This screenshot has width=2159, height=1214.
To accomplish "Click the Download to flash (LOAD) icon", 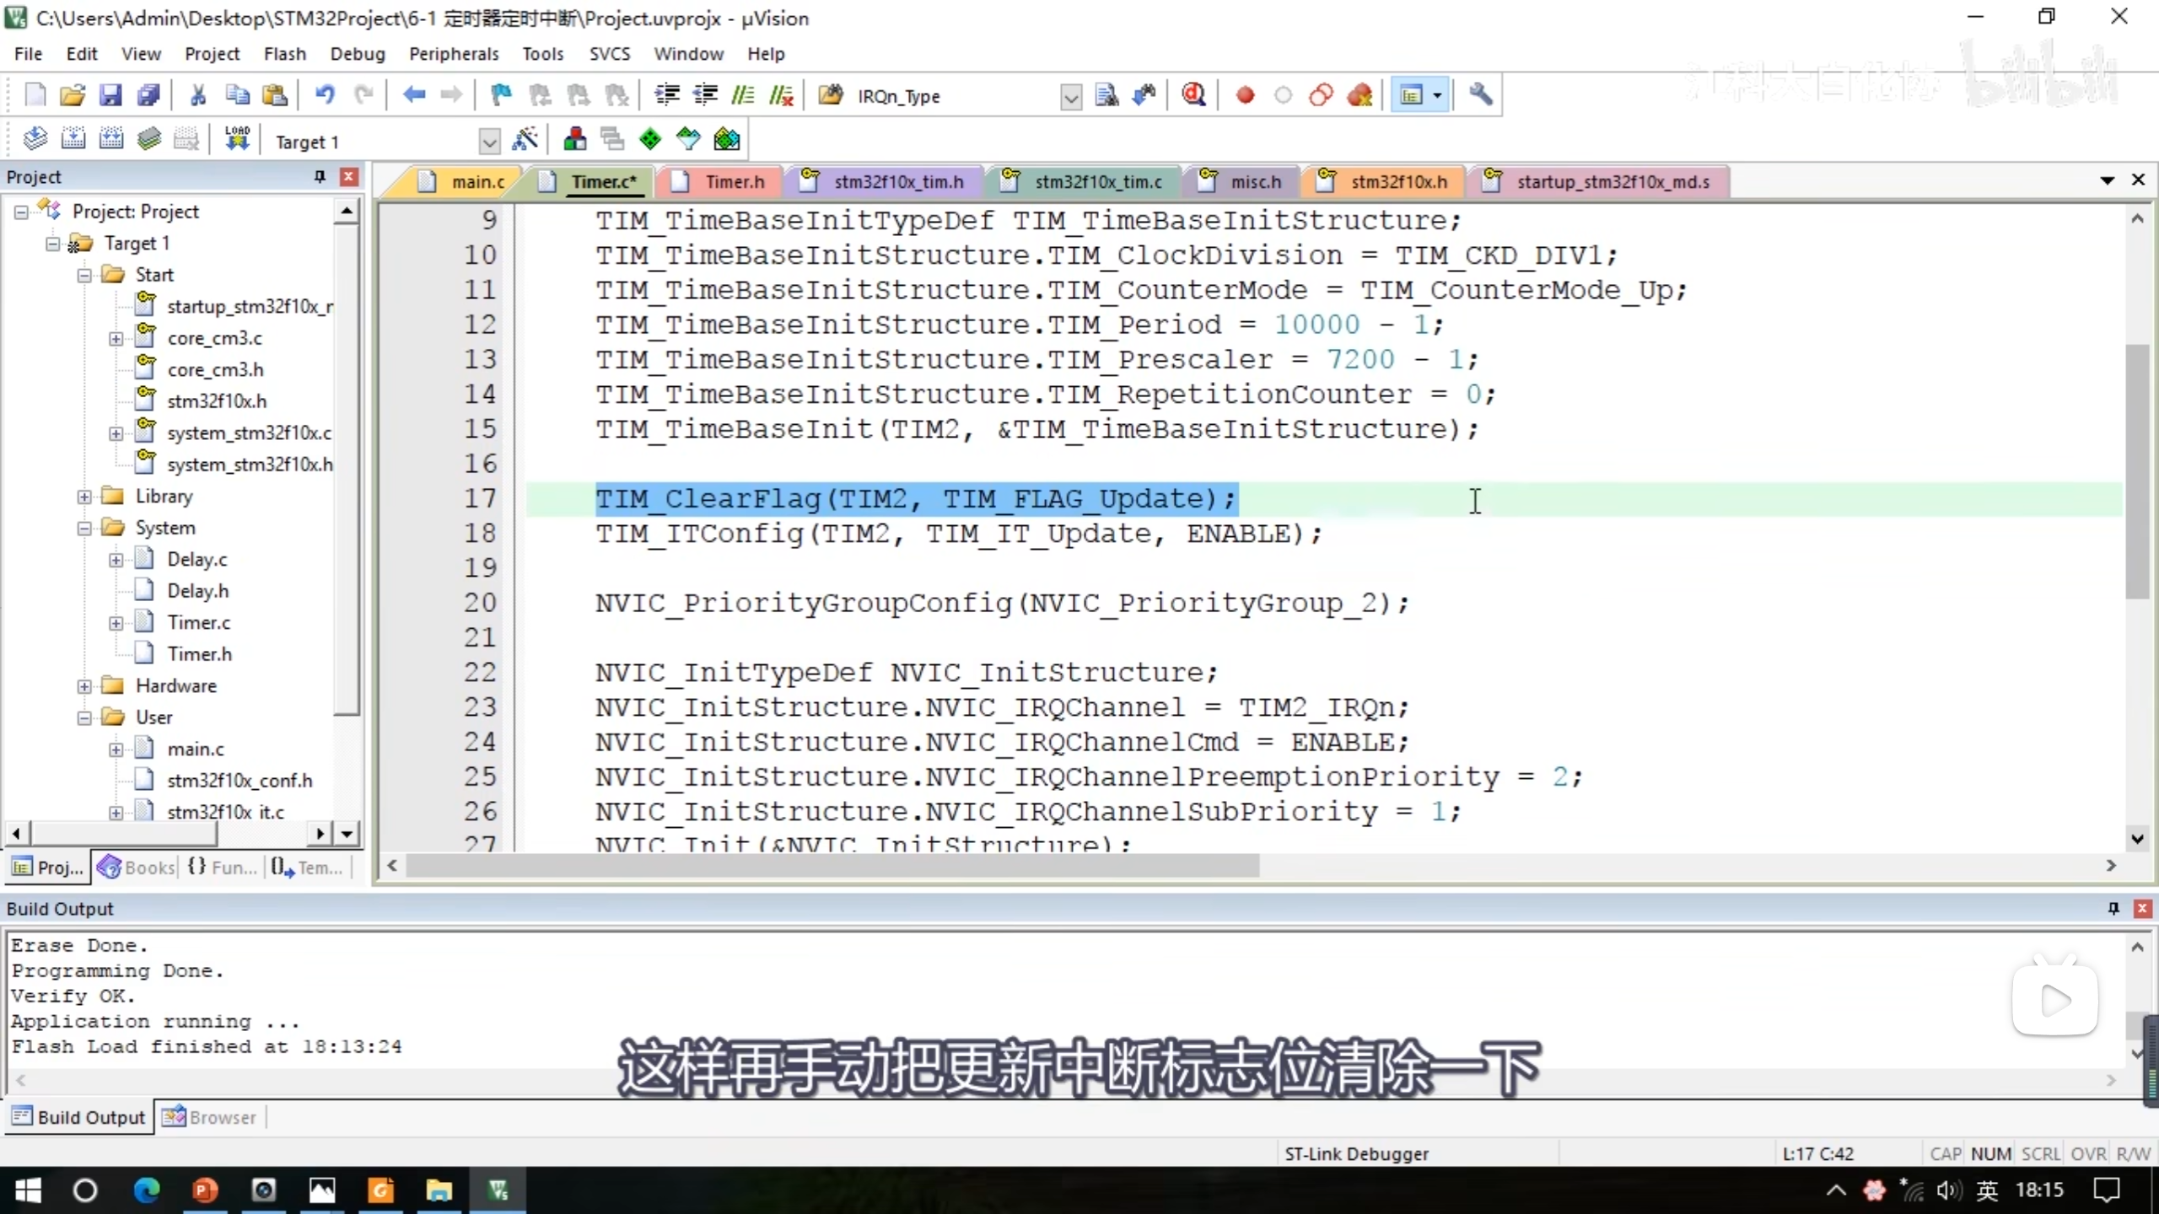I will (237, 140).
